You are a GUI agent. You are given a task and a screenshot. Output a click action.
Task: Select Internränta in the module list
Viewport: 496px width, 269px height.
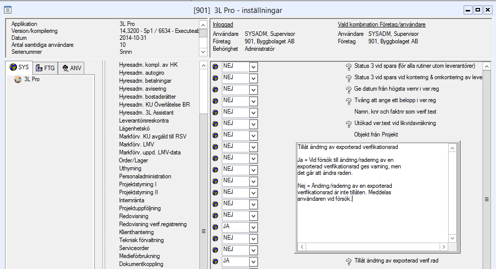point(132,200)
